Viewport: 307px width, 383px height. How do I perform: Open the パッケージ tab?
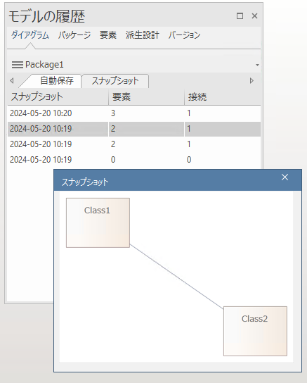[74, 35]
